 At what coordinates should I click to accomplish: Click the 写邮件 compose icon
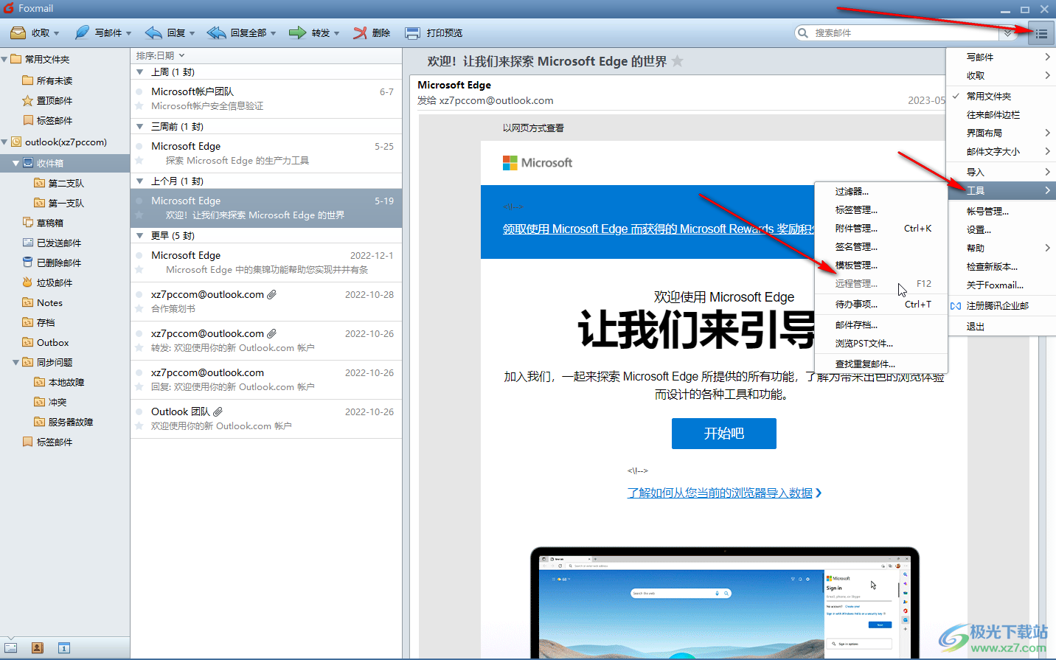82,32
